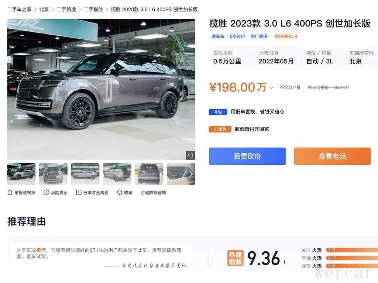
Task: Open the risk warning exclamation icon
Action: [46, 192]
